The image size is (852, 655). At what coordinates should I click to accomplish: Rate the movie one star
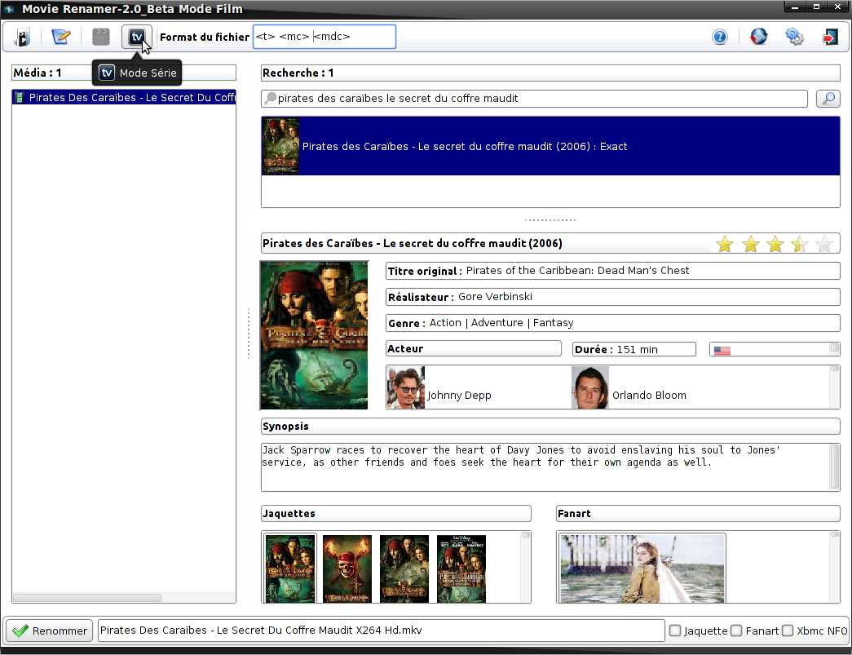724,244
